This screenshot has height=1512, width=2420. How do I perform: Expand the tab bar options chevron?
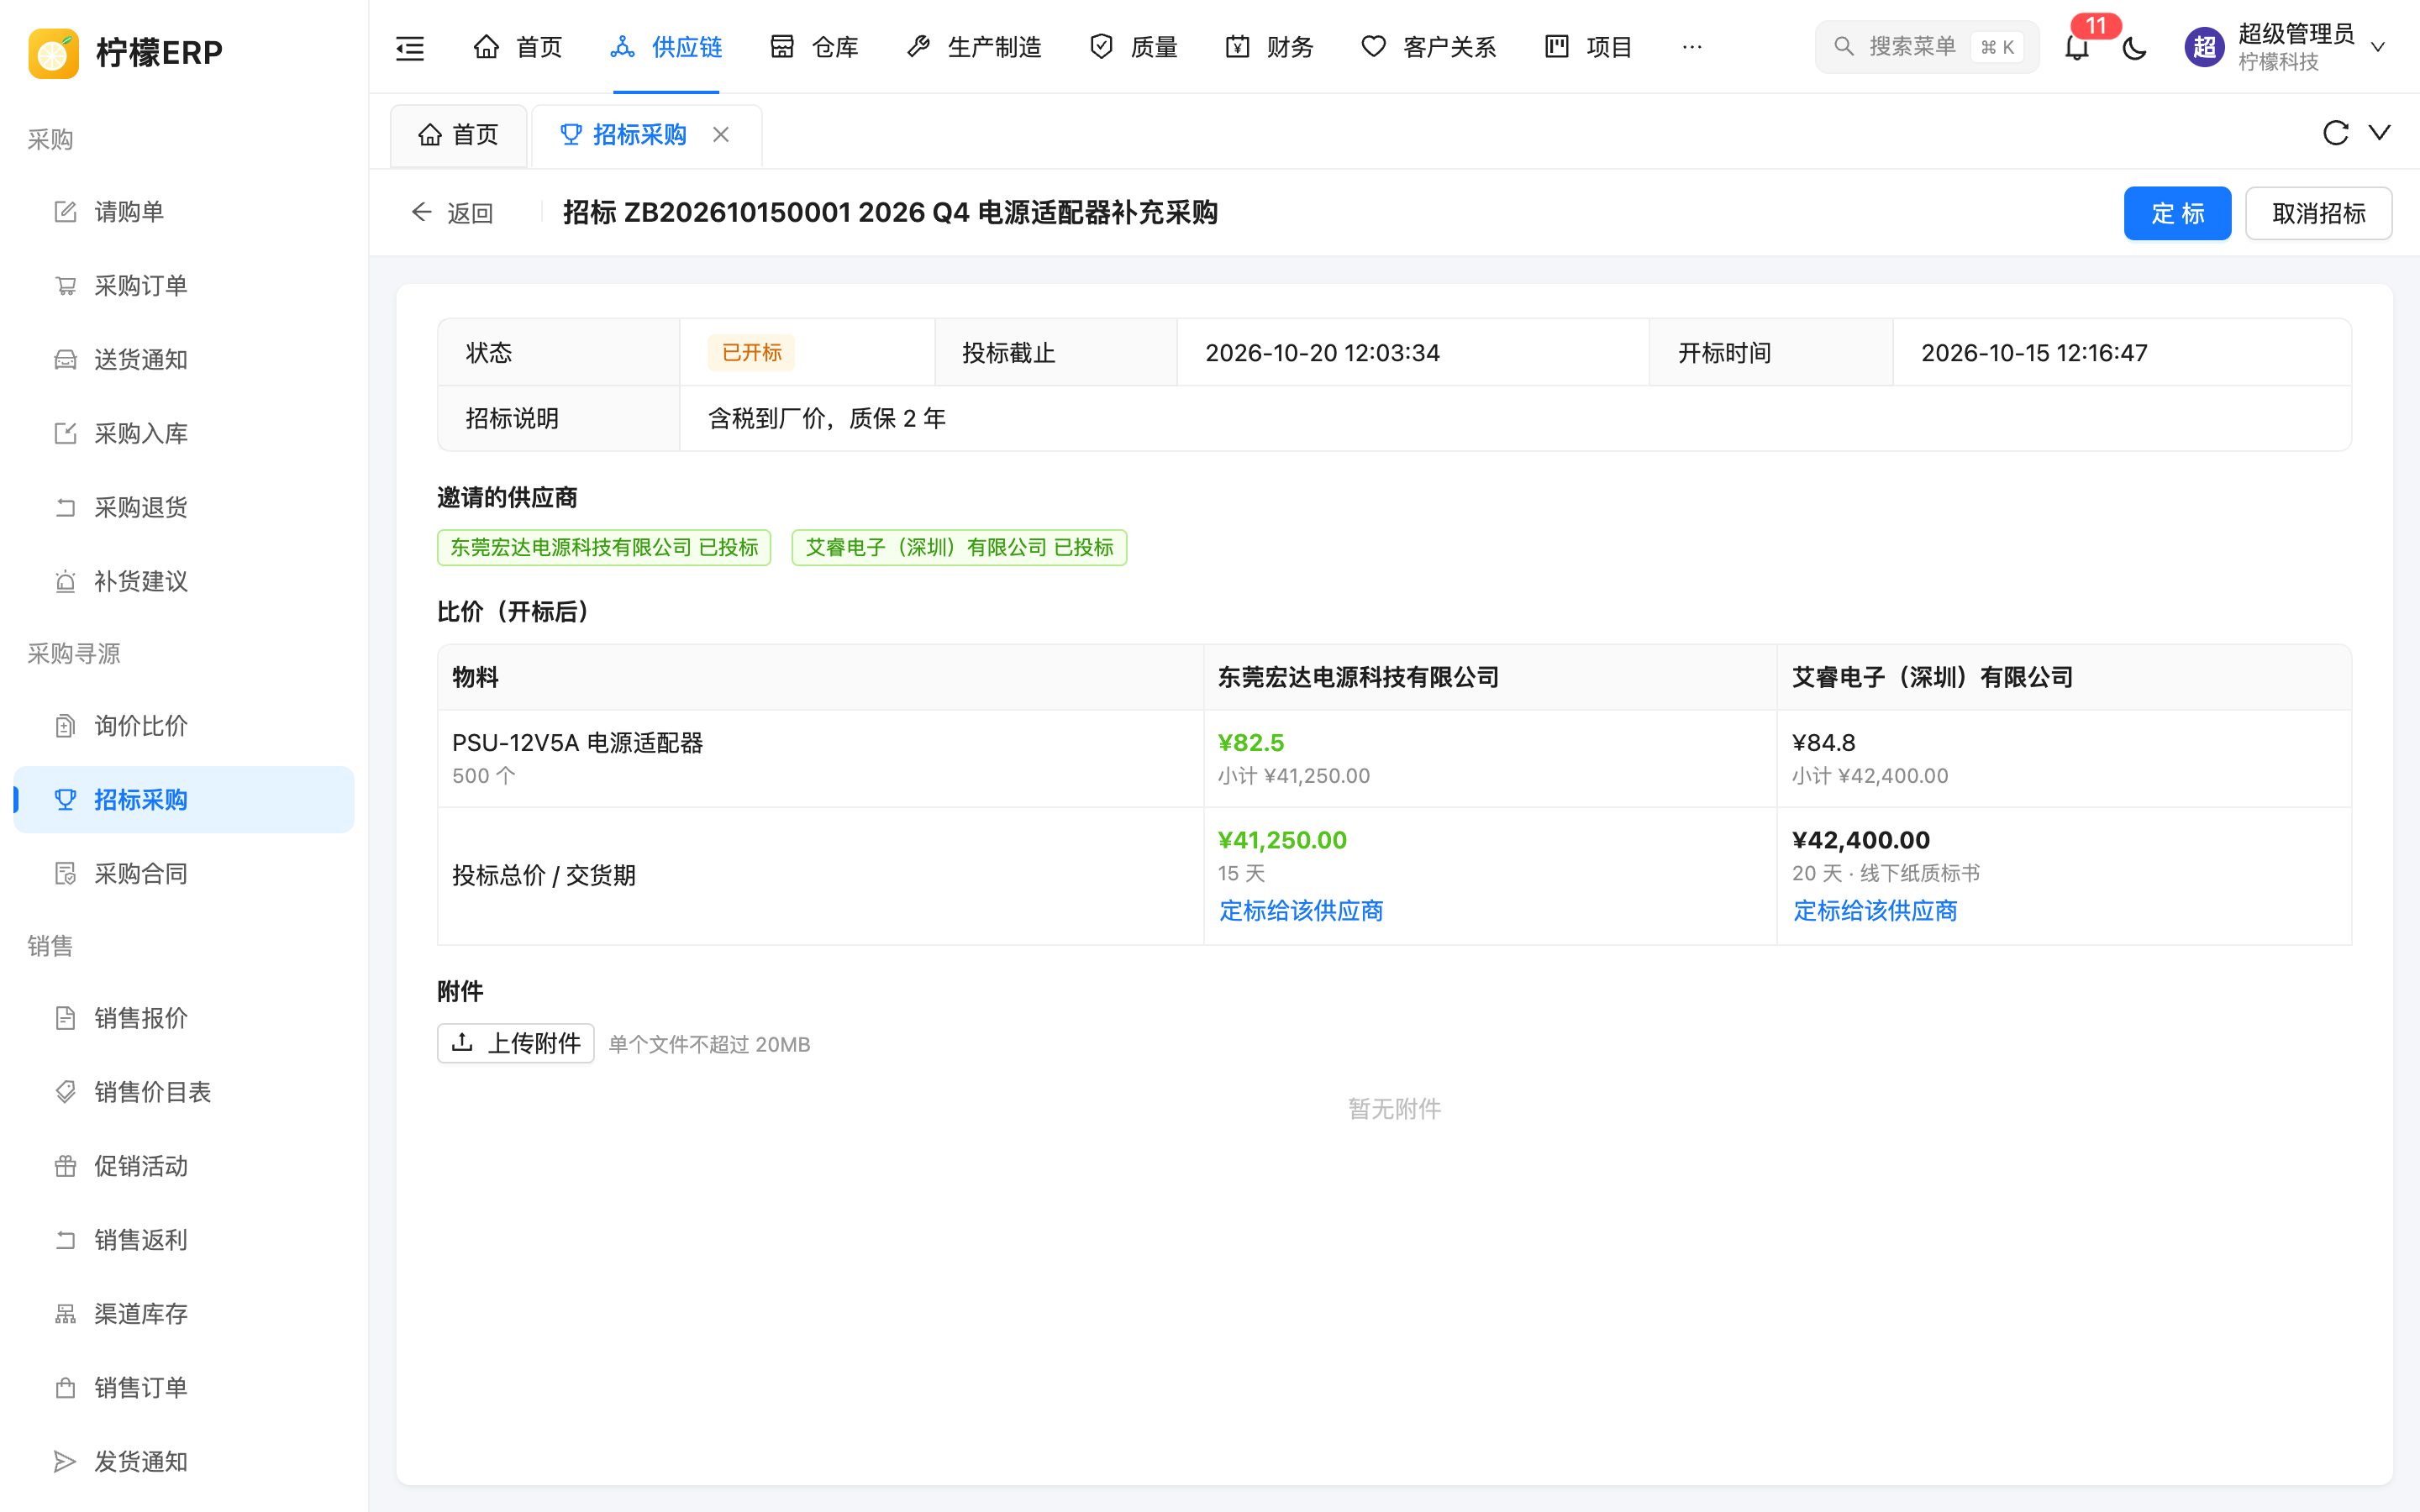tap(2380, 133)
